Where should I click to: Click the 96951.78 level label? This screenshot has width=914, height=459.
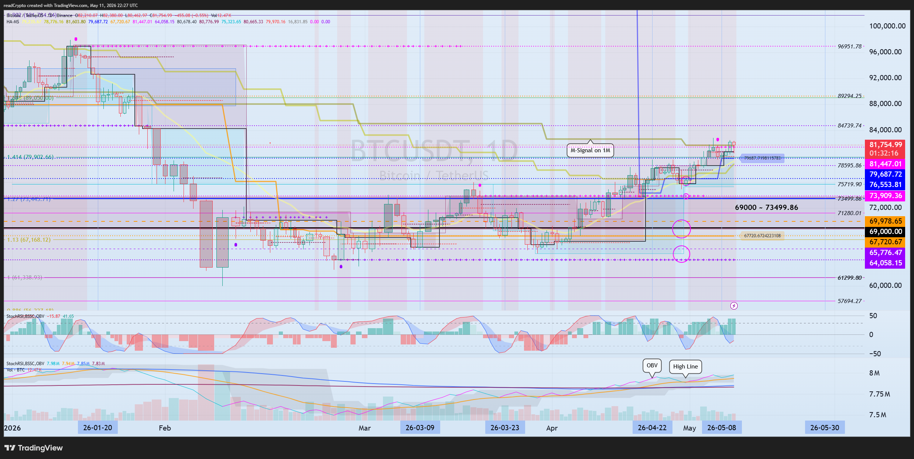click(x=849, y=46)
